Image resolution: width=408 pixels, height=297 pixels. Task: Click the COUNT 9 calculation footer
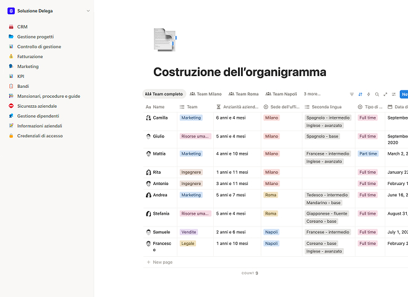[250, 273]
